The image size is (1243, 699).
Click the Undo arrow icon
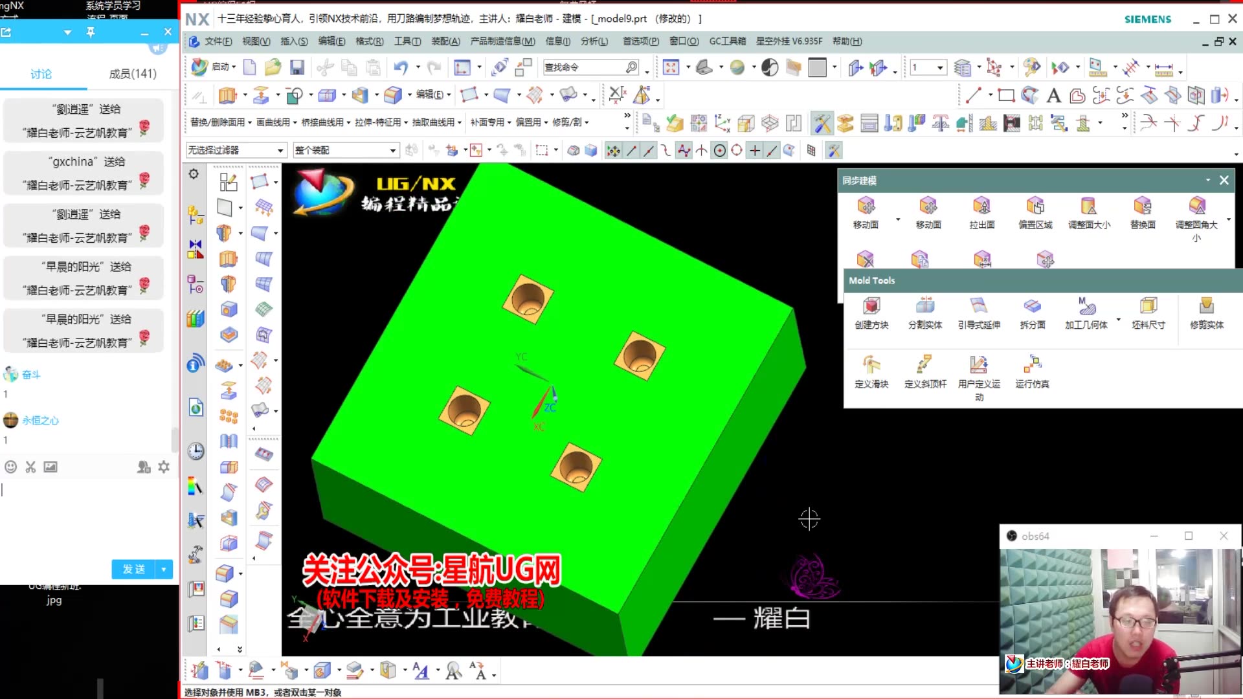(x=400, y=67)
